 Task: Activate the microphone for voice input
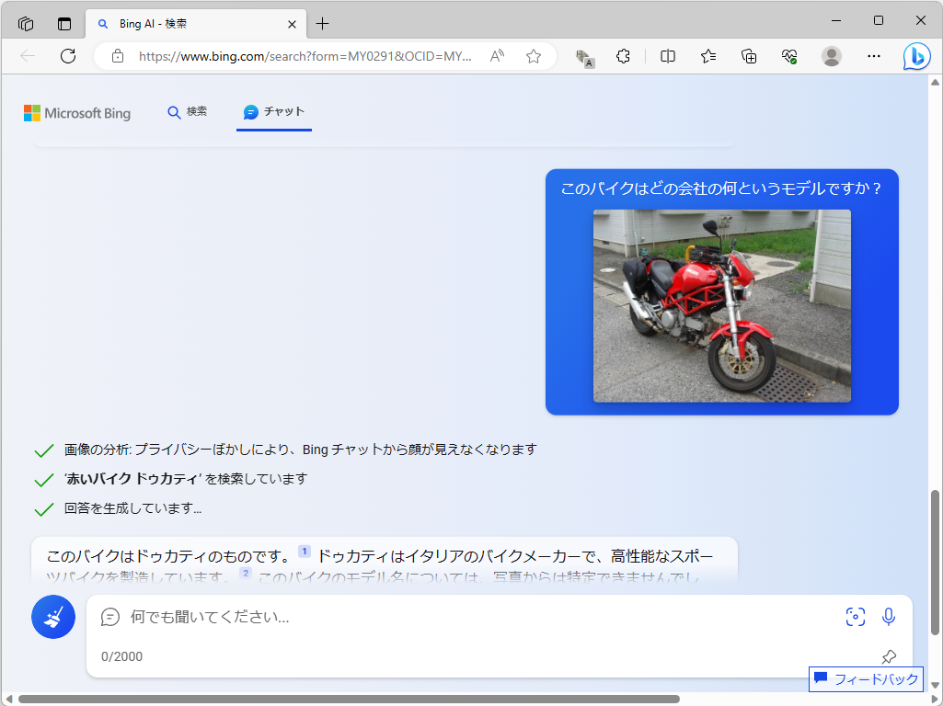coord(889,617)
